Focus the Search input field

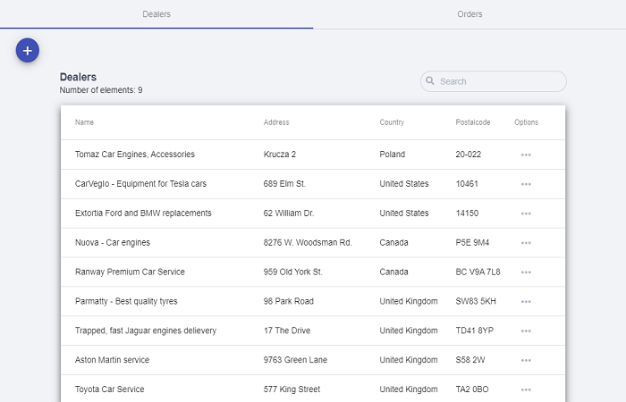click(x=499, y=81)
